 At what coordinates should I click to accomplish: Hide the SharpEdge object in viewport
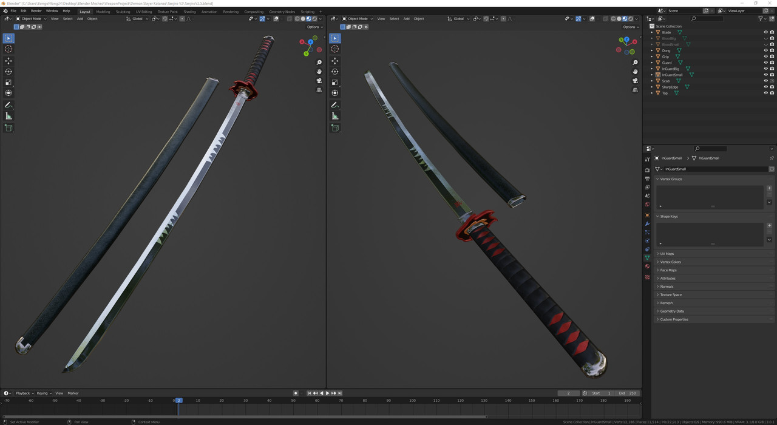765,87
